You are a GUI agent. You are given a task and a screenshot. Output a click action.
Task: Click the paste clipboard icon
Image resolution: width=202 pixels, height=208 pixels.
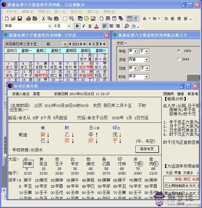pyautogui.click(x=56, y=19)
